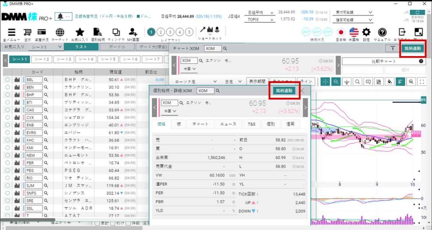
Task: Open the 建玉可能額 dropdown
Action: tap(354, 20)
